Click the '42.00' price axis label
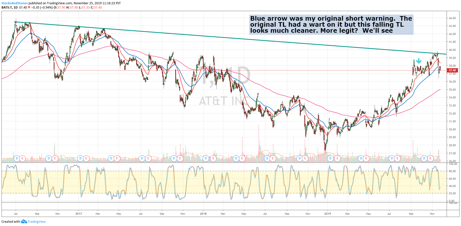This screenshot has width=461, height=226. pyautogui.click(x=452, y=34)
